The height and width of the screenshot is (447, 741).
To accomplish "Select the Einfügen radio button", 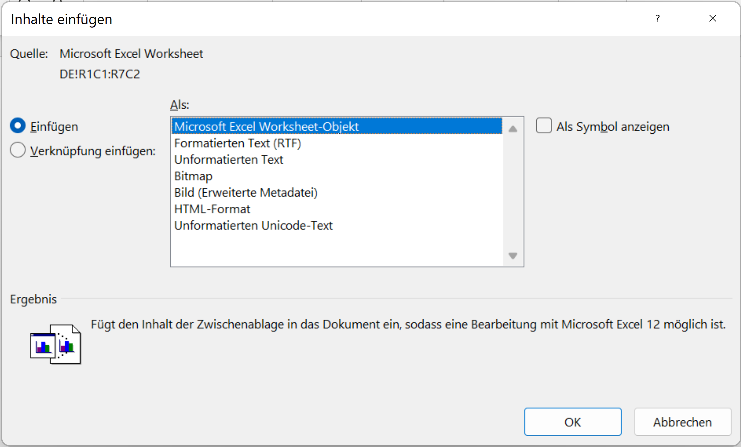I will (18, 126).
